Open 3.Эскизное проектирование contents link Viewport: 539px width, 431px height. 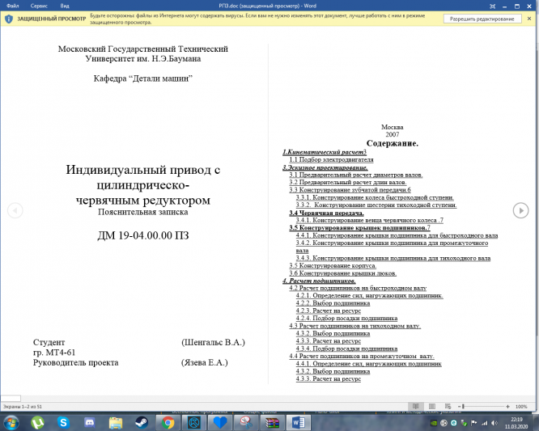click(x=325, y=167)
